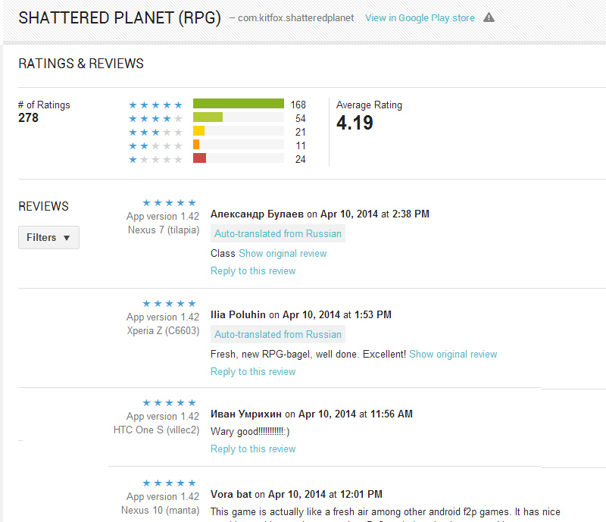
Task: Click the two-star rating row icon
Action: 155,145
